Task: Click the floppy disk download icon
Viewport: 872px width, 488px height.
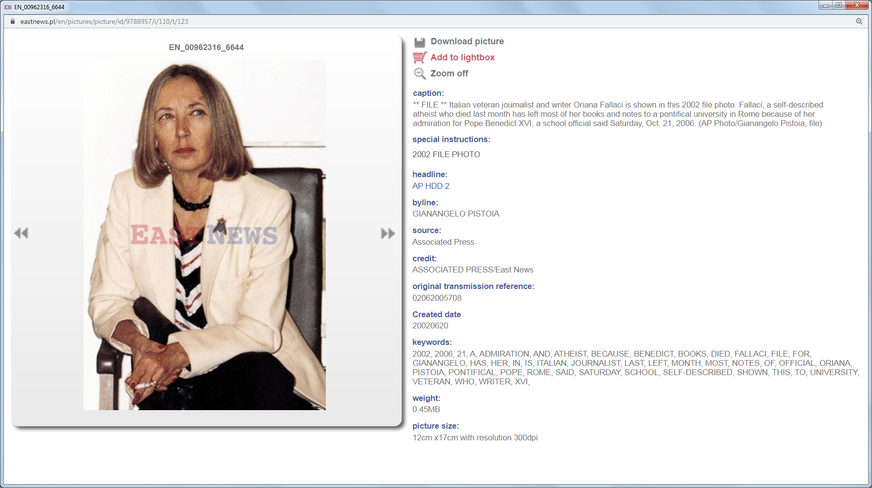Action: click(420, 42)
